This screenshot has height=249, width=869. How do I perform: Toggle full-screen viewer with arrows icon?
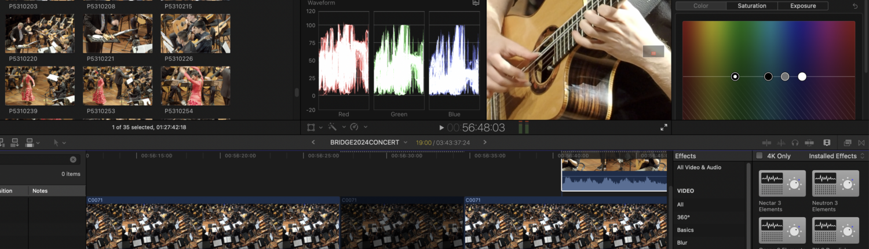click(664, 127)
